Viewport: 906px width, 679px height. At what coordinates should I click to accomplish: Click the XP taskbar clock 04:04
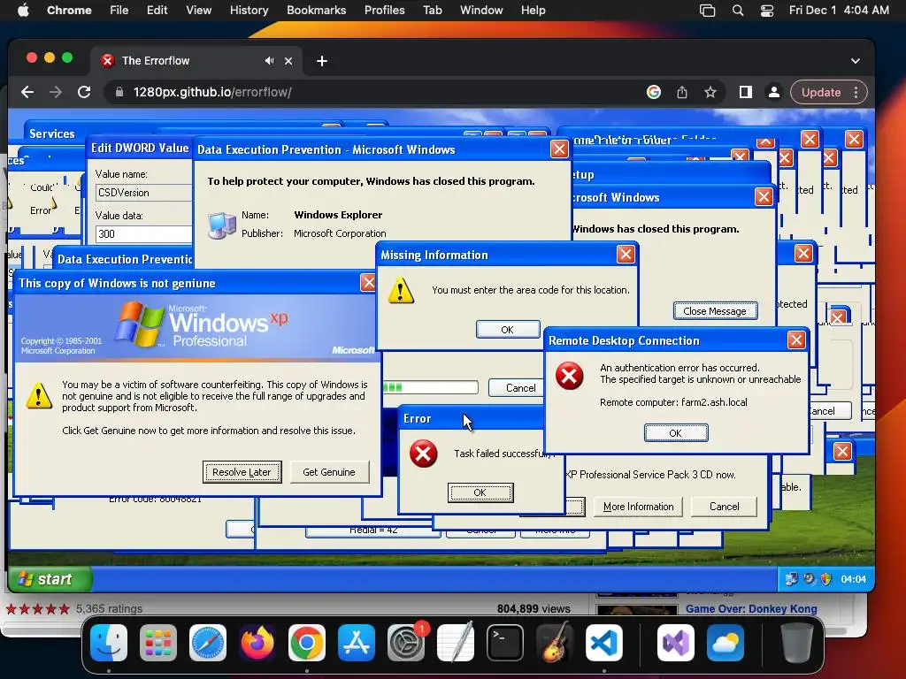click(x=854, y=579)
